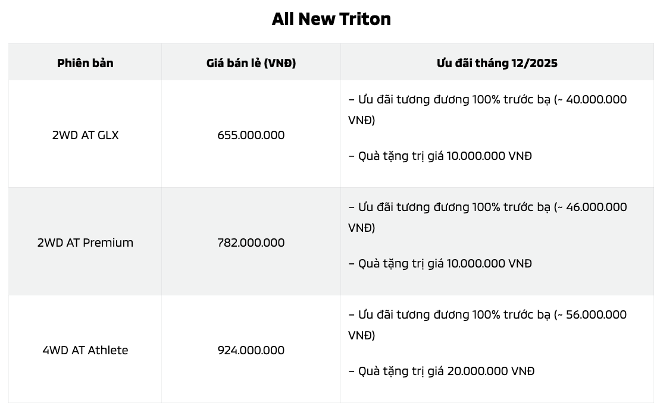Click the "All New Triton" heading
This screenshot has height=403, width=657.
click(331, 19)
